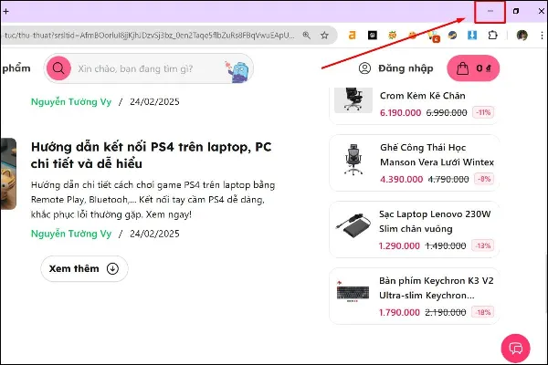
Task: Open the pink chat bubble widget
Action: click(515, 349)
